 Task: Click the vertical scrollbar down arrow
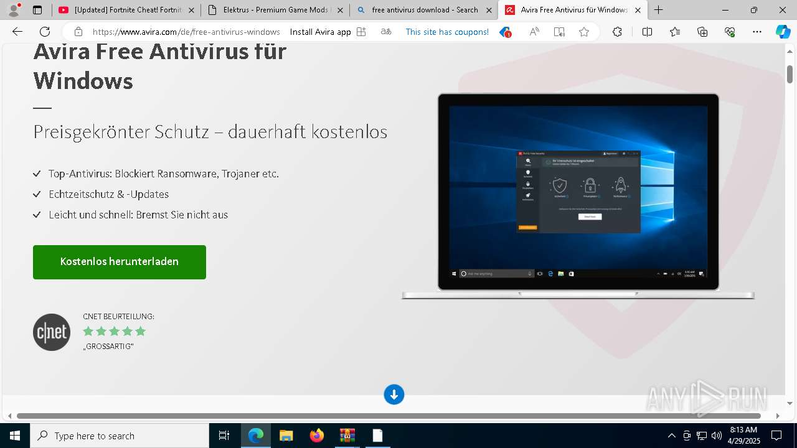pos(790,403)
